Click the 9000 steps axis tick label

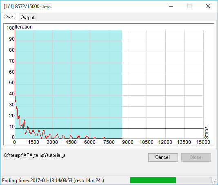point(128,142)
